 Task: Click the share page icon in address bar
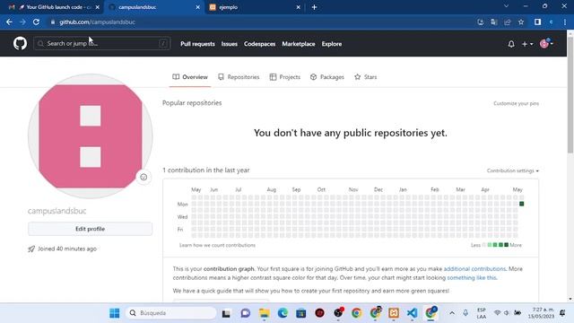[508, 22]
